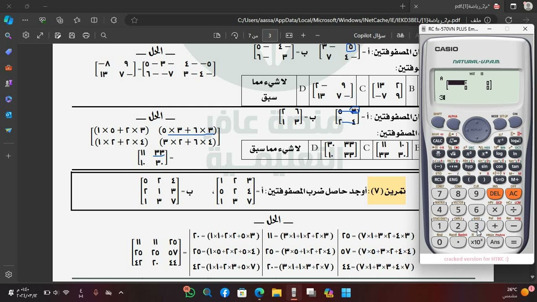Click the M+ key on calculator
537x302 pixels.
515,180
